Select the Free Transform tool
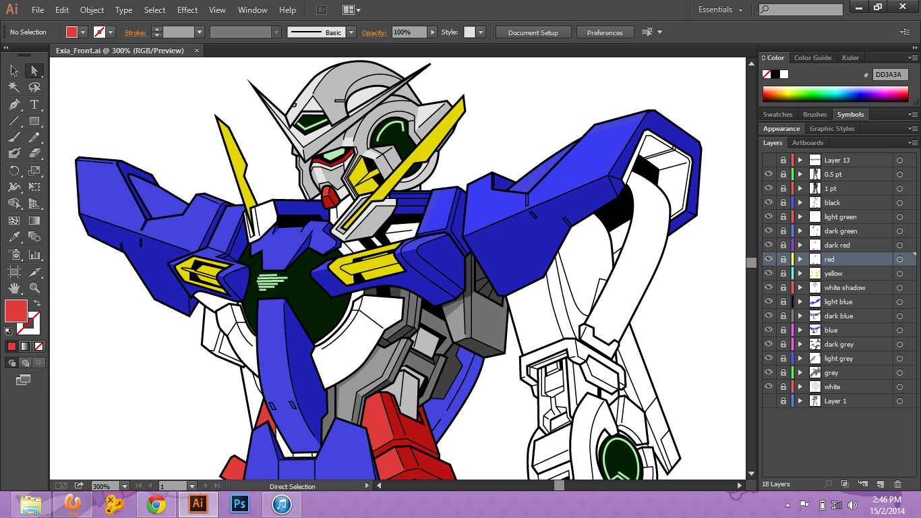This screenshot has height=518, width=921. [34, 187]
